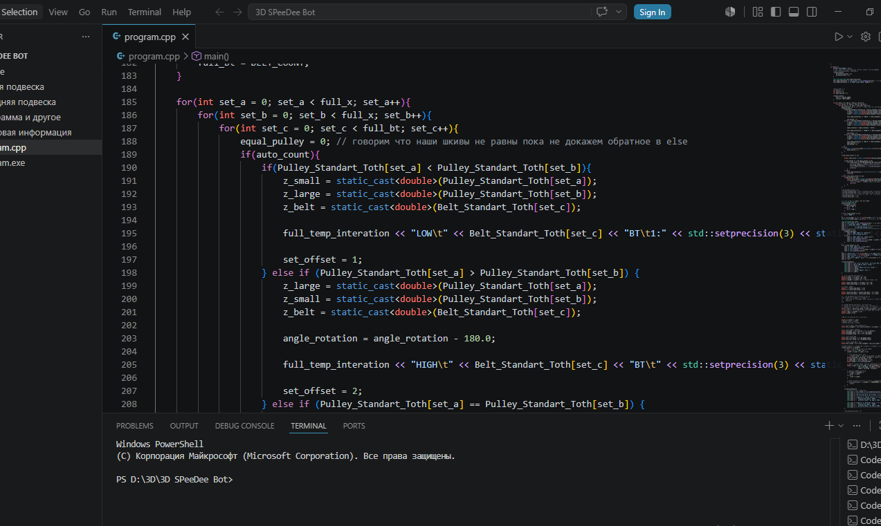Viewport: 881px width, 526px height.
Task: Toggle primary side bar visibility
Action: point(776,12)
